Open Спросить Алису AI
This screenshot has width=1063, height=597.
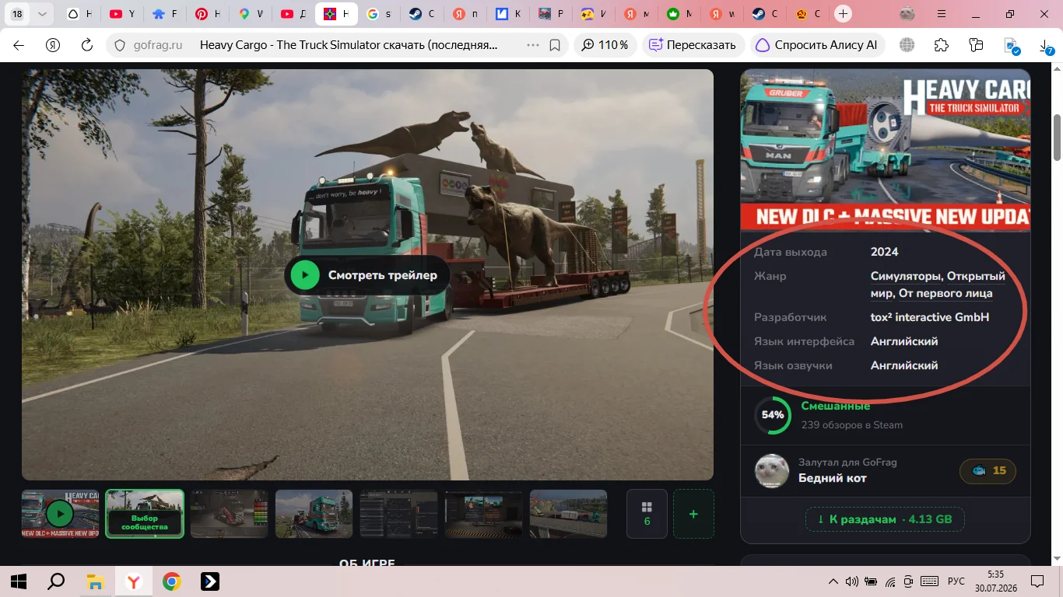point(817,45)
